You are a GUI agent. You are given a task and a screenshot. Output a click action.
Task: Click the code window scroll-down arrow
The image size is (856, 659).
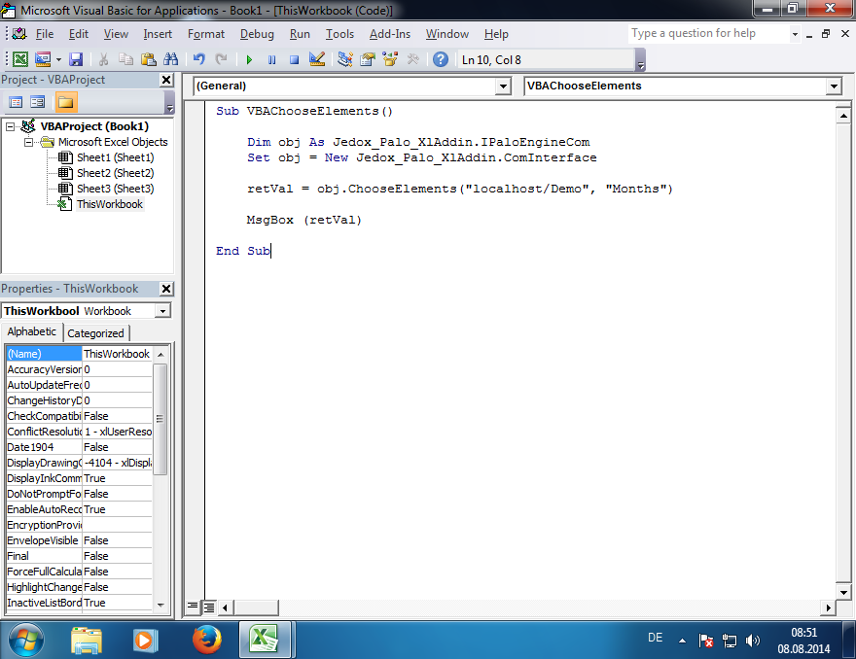[x=843, y=591]
